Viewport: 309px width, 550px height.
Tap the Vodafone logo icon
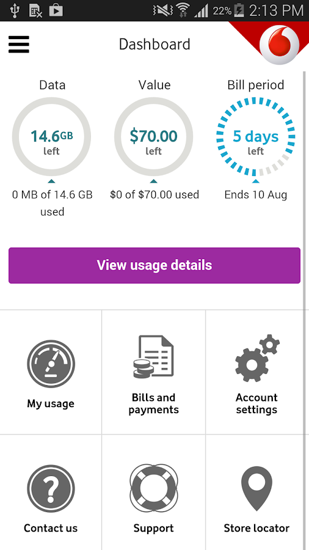click(x=280, y=45)
